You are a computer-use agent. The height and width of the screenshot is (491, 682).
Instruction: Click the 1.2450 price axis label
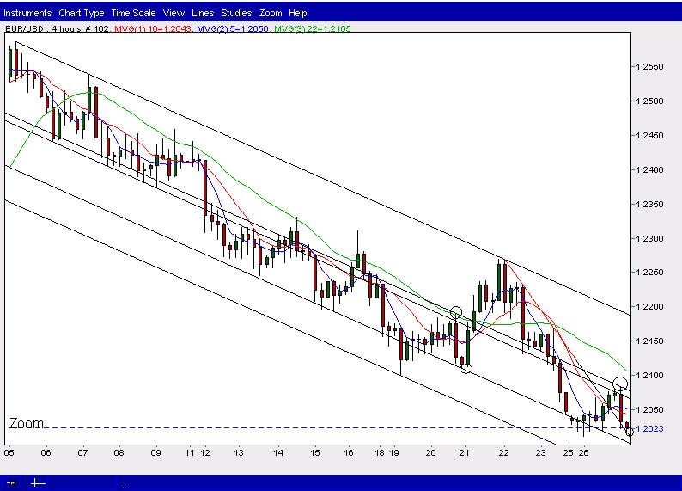coord(650,136)
